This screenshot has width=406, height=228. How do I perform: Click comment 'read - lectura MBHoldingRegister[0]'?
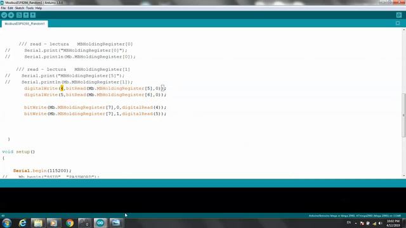point(75,44)
